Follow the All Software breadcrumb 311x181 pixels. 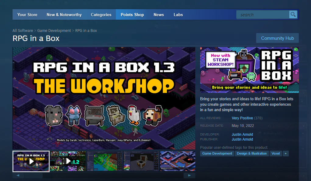click(23, 30)
